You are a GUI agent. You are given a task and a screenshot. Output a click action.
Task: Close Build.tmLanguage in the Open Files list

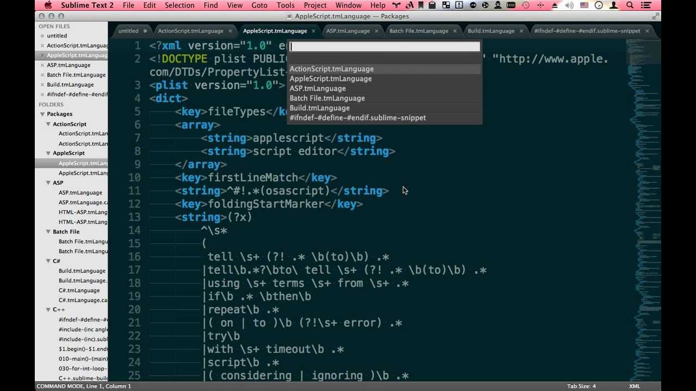tap(42, 85)
